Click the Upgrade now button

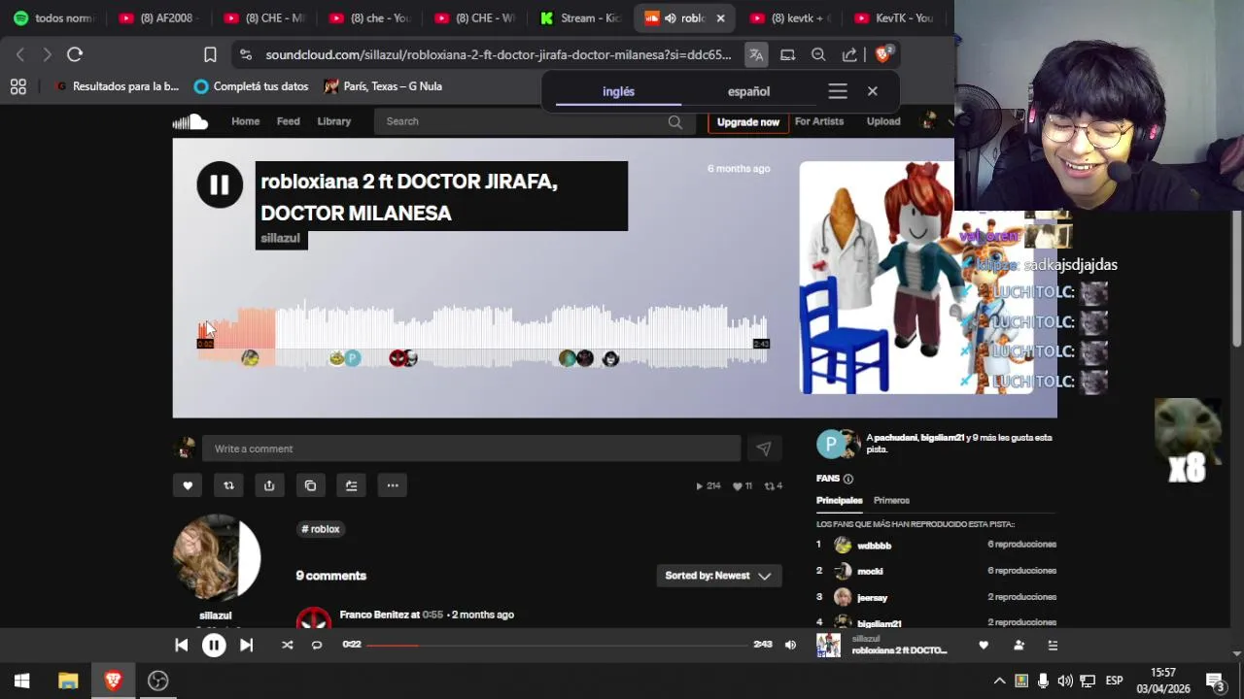[748, 122]
